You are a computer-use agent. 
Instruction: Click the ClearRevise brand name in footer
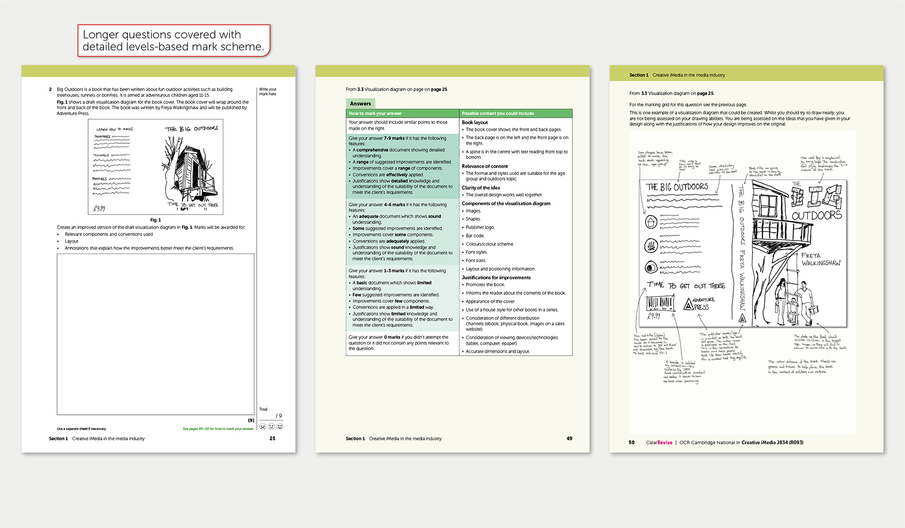click(659, 443)
